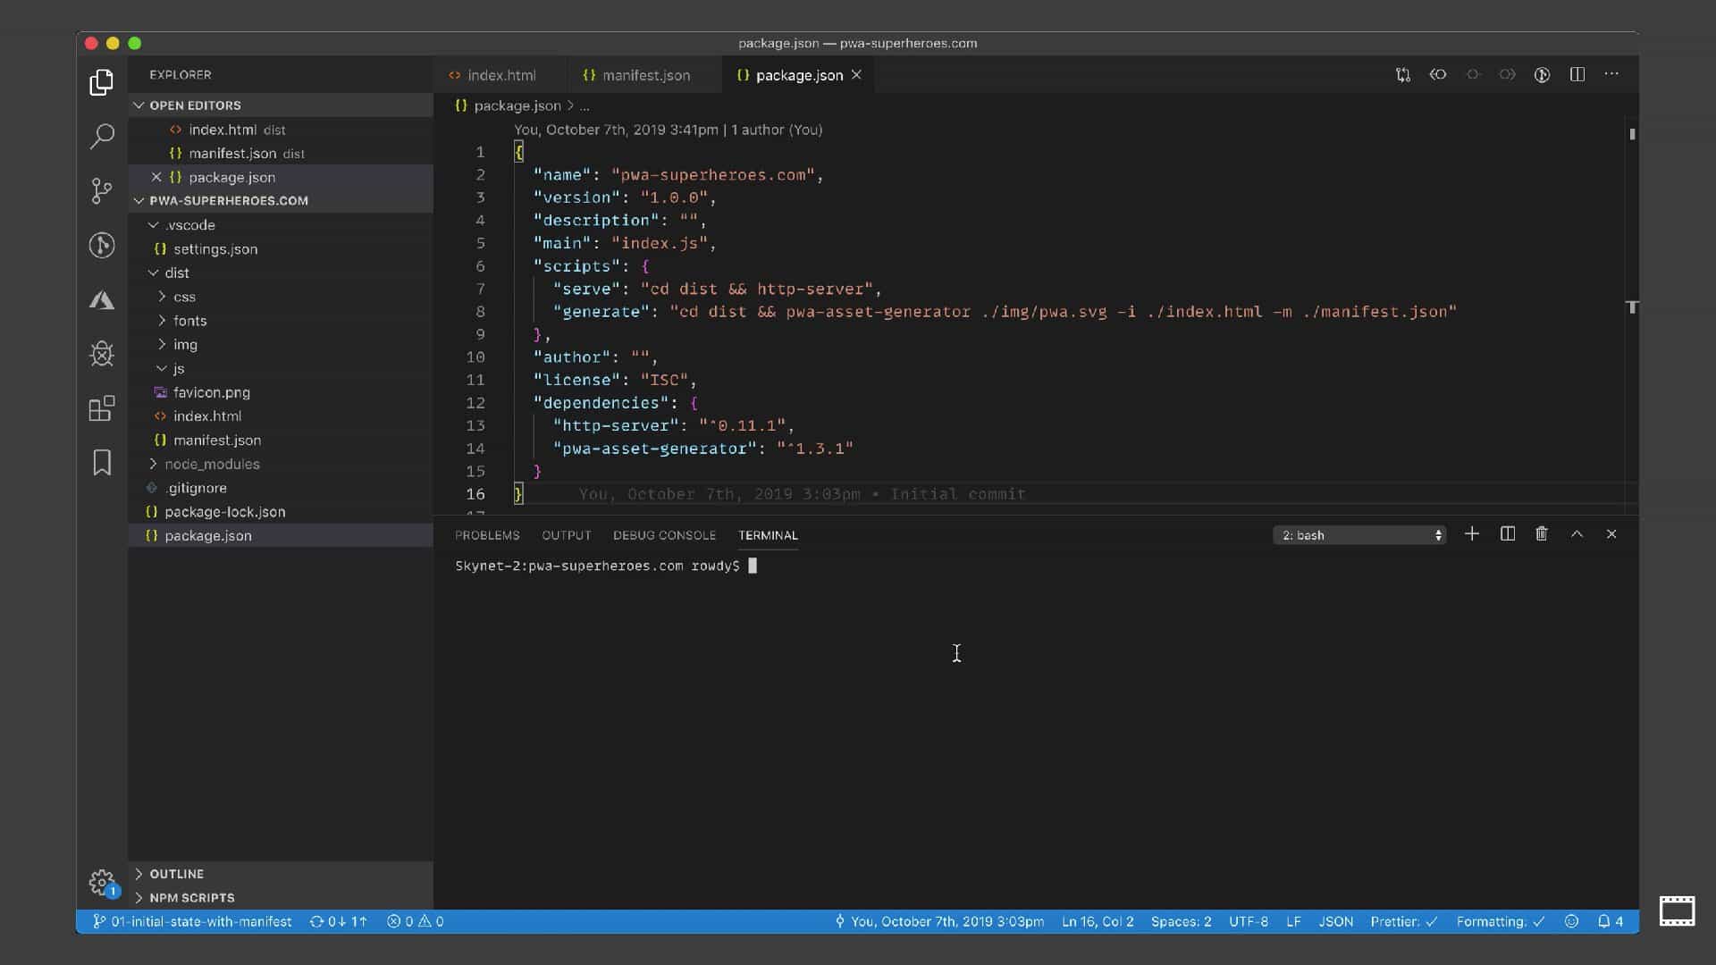Toggle Prettier status in status bar
Image resolution: width=1716 pixels, height=965 pixels.
point(1403,921)
